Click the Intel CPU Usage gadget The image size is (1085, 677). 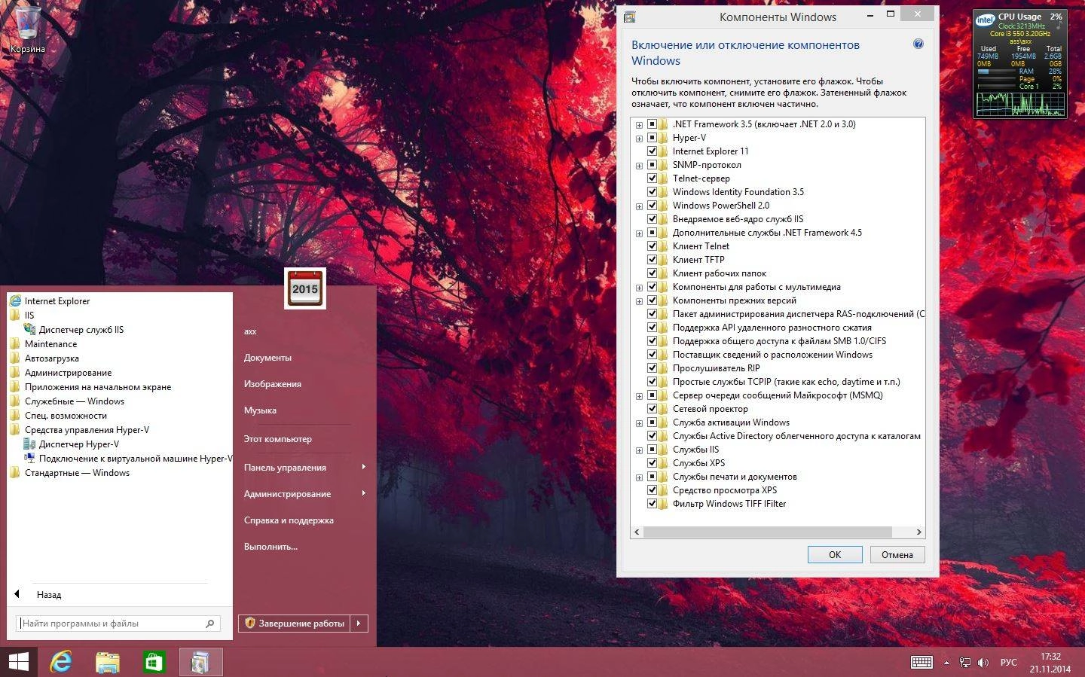[x=1020, y=64]
